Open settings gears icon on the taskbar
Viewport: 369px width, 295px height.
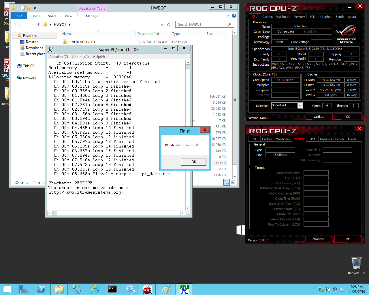click(130, 289)
